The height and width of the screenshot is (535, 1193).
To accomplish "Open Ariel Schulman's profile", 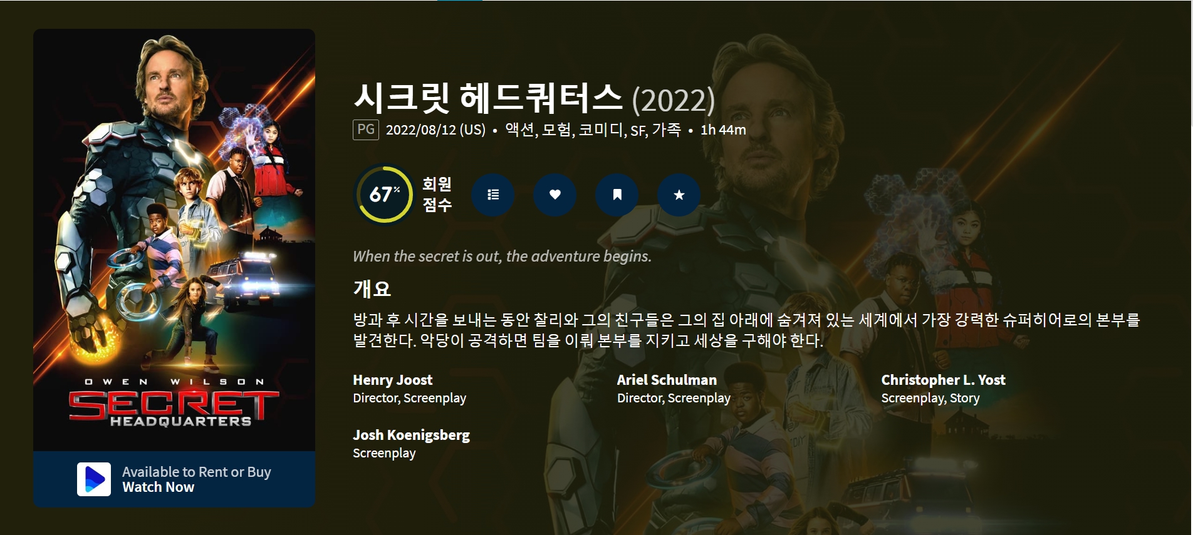I will 667,380.
